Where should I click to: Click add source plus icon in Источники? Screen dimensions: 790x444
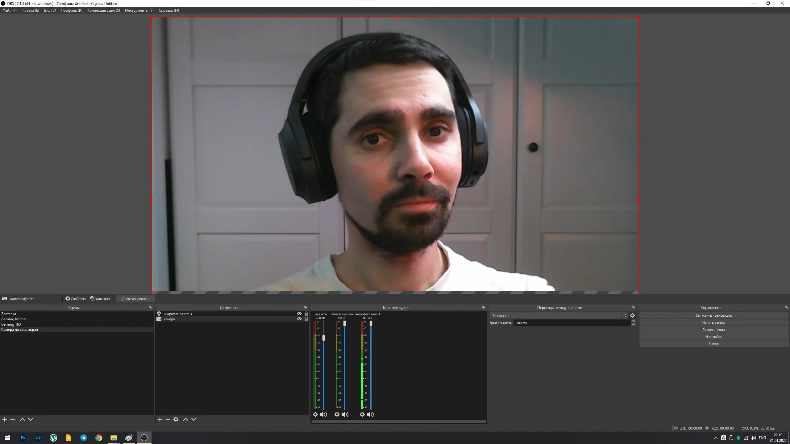pos(160,419)
